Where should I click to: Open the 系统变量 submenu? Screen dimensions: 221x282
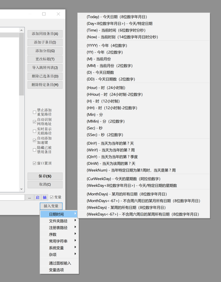[59, 248]
